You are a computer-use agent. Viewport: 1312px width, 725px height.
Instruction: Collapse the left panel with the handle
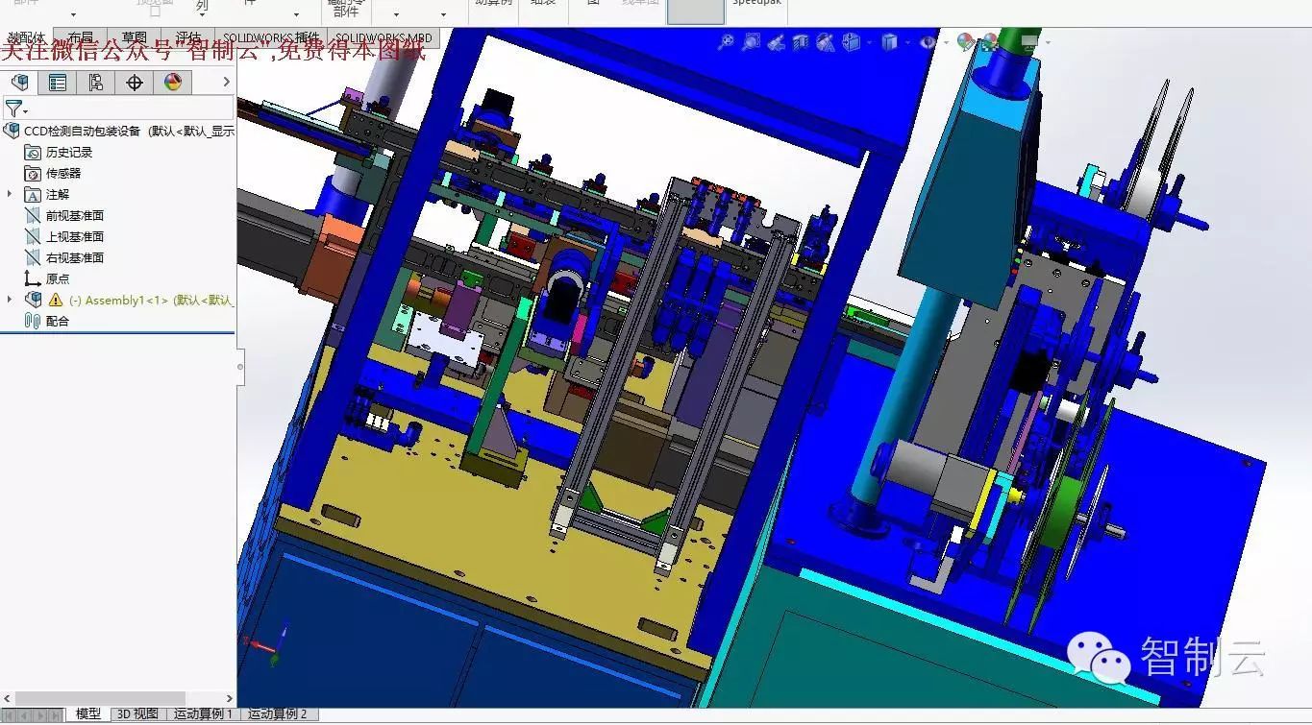pyautogui.click(x=240, y=366)
